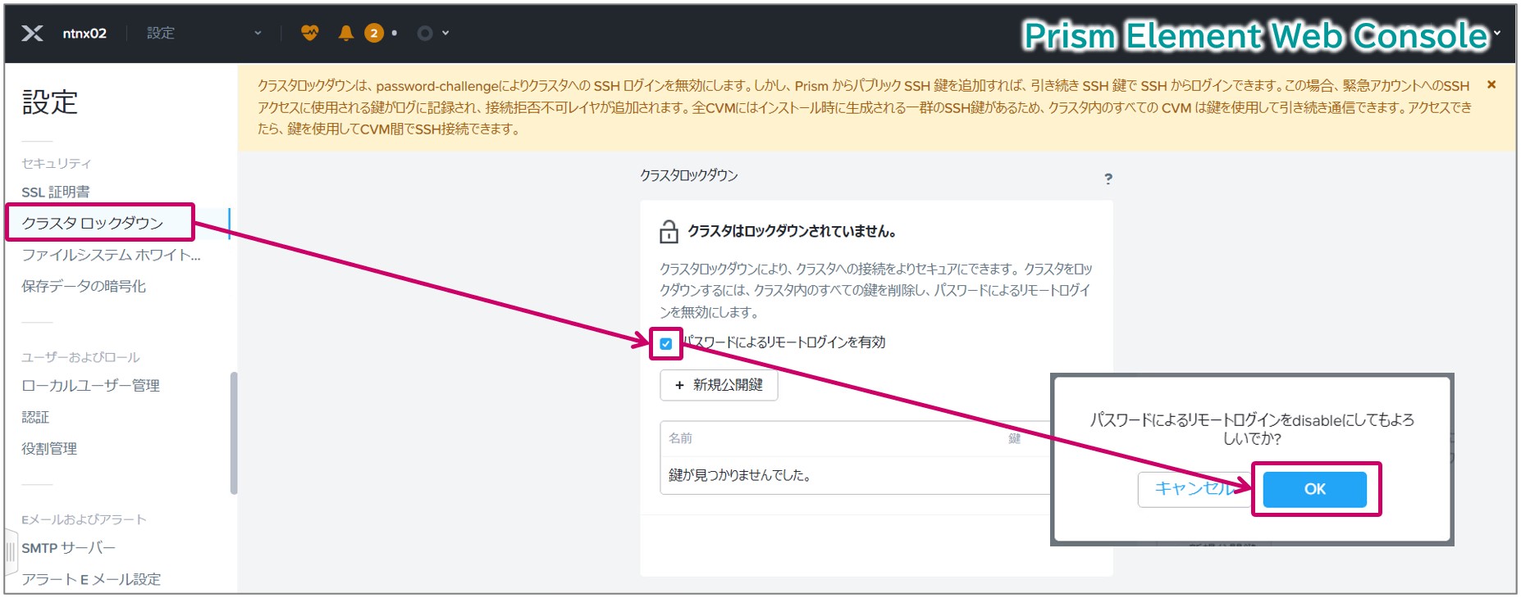Open the cluster health heart icon

tap(309, 33)
